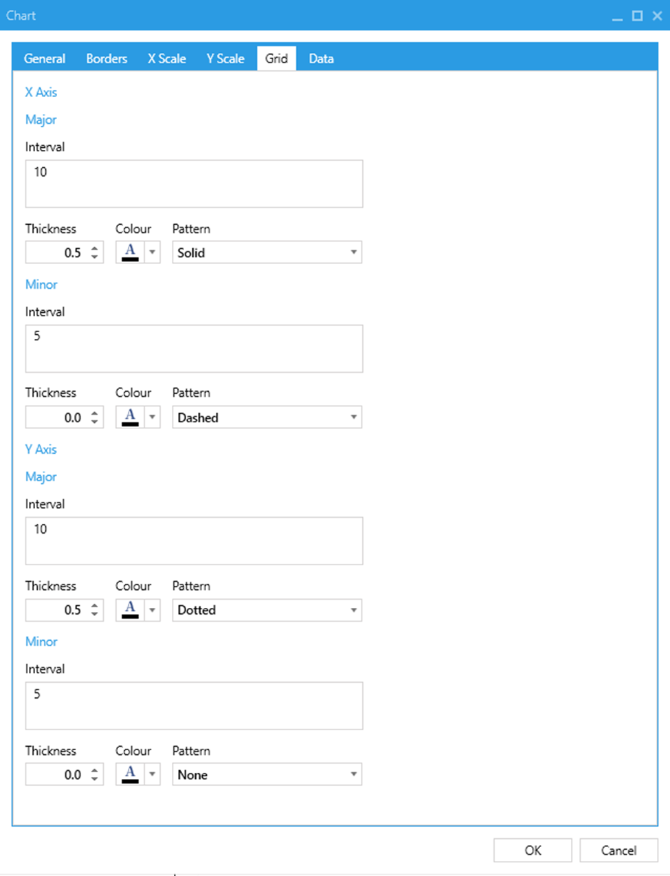
Task: Increase X Axis Major thickness with up arrow
Action: coord(95,248)
